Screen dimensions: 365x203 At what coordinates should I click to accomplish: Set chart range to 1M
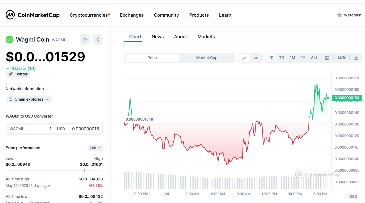pyautogui.click(x=292, y=58)
